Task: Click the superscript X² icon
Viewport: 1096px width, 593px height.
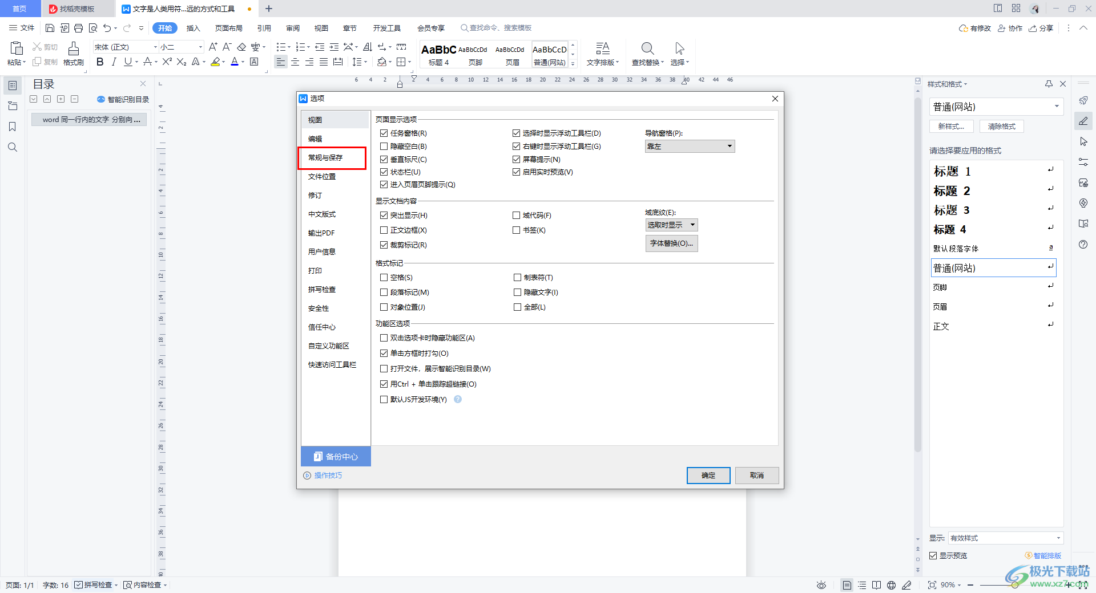Action: pyautogui.click(x=167, y=62)
